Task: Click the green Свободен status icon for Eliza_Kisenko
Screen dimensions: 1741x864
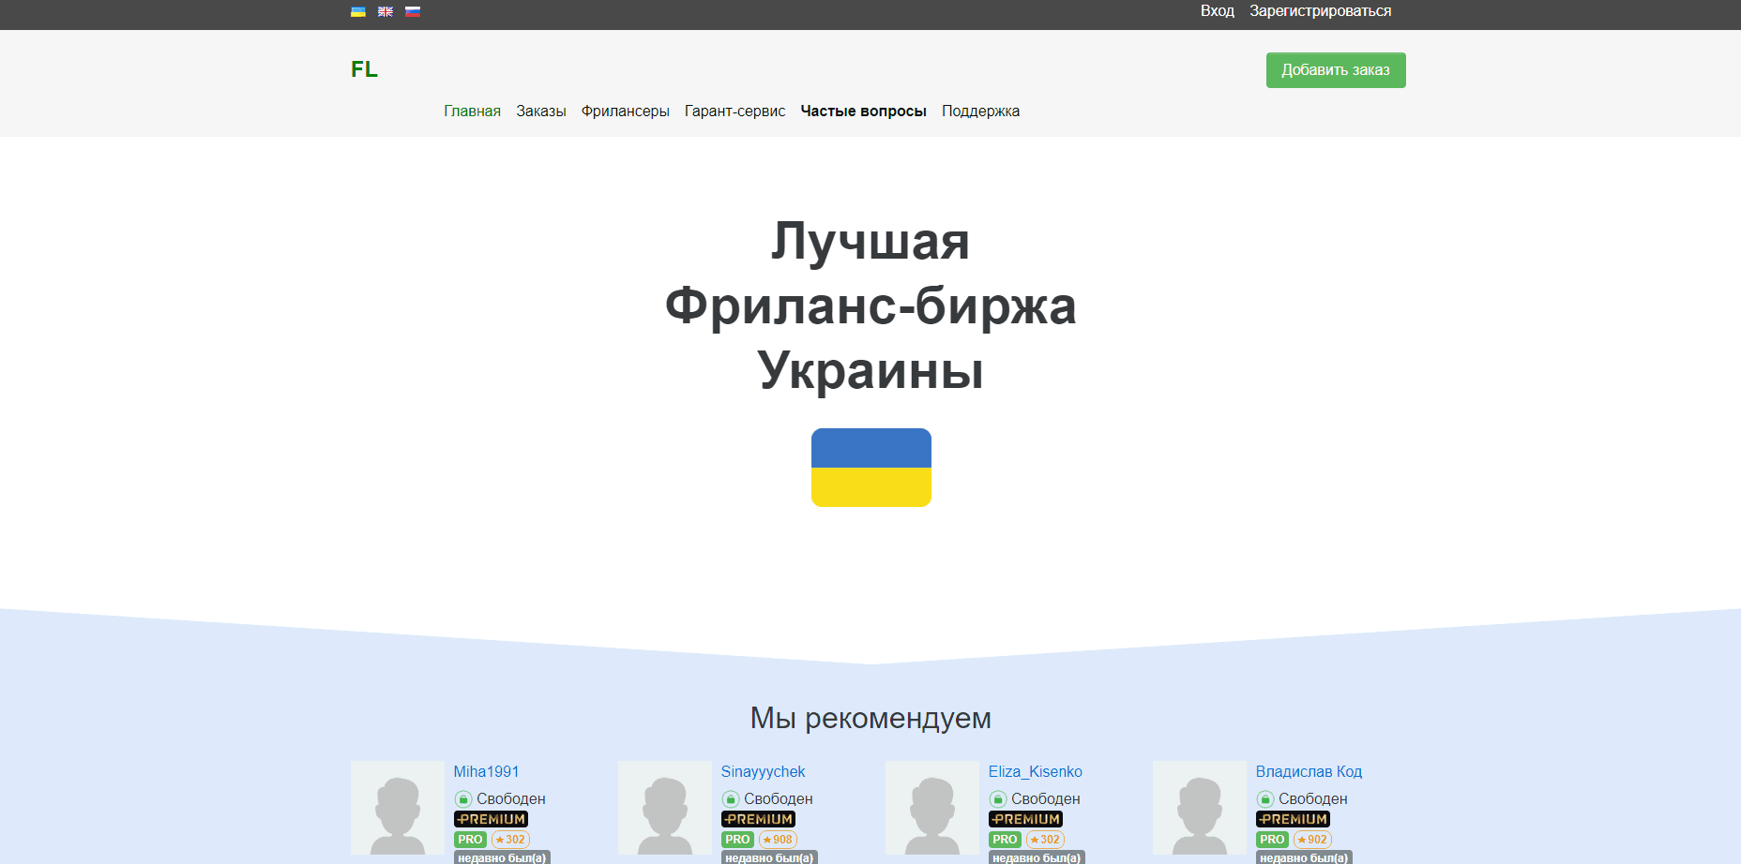Action: click(x=997, y=798)
